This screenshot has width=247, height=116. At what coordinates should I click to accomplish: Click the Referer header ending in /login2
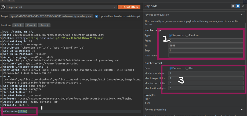(x=68, y=99)
